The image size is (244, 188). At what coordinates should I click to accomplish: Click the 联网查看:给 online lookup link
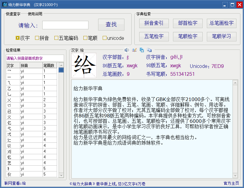pyautogui.click(x=15, y=183)
